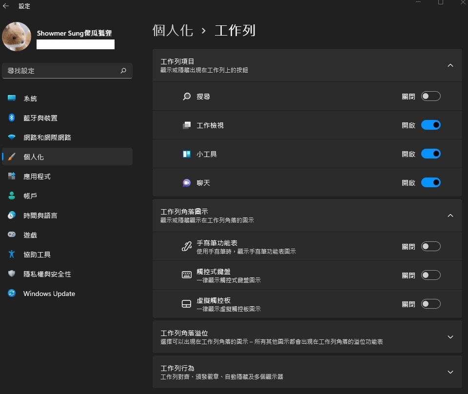
Task: Click the touchpad icon in 虛擬觸控板 row
Action: 187,304
